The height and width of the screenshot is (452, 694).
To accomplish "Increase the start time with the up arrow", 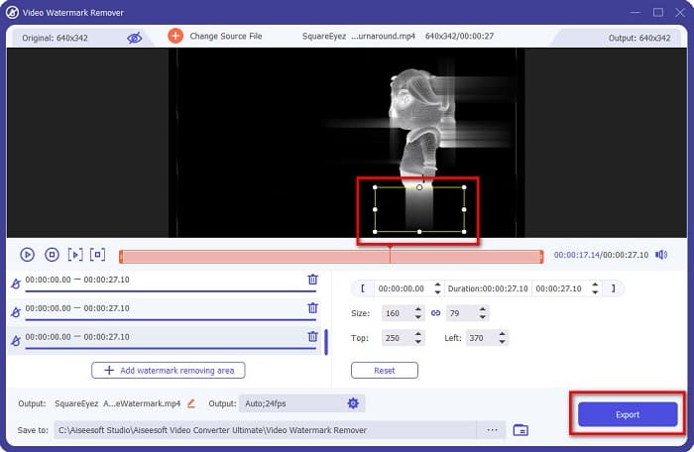I will point(437,284).
